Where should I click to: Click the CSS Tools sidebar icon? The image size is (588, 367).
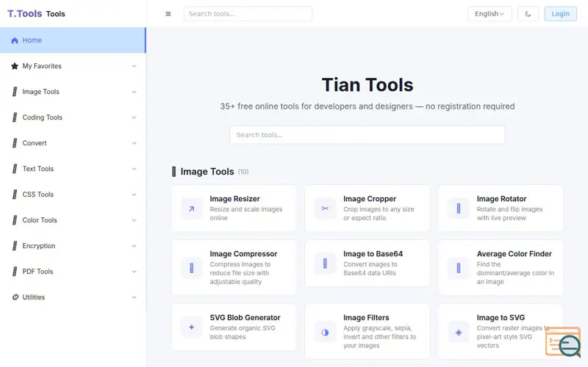pos(15,195)
